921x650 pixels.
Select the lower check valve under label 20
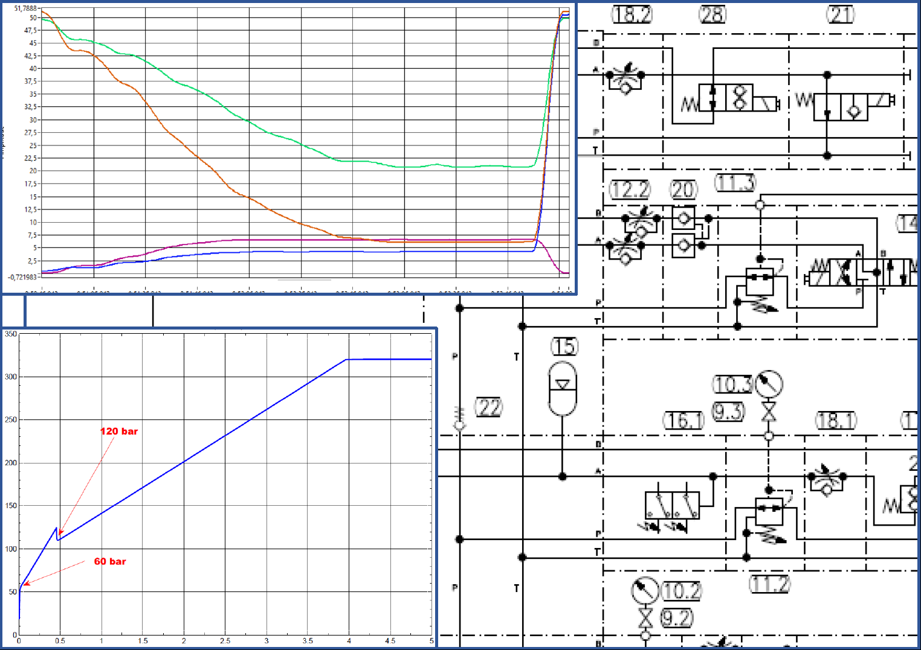click(x=683, y=246)
